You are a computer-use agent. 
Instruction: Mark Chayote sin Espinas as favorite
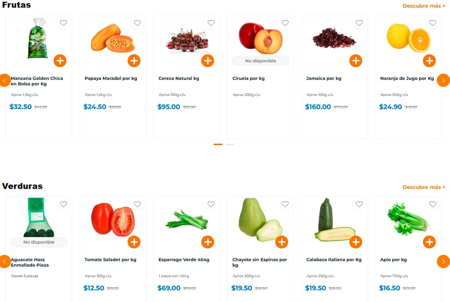[x=285, y=204]
